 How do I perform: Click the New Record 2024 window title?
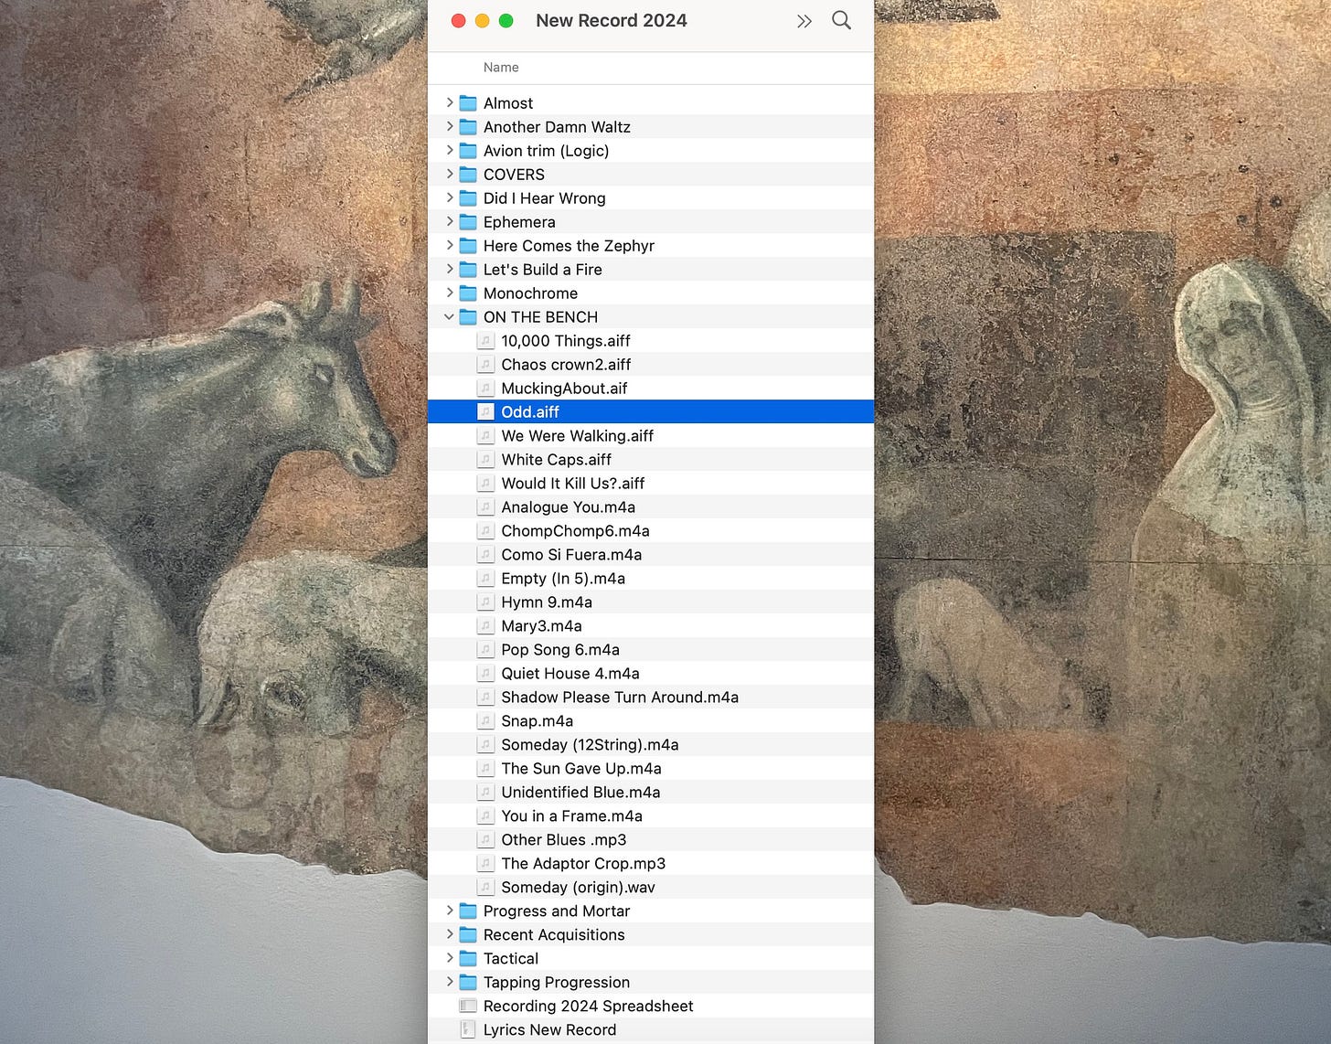coord(612,20)
